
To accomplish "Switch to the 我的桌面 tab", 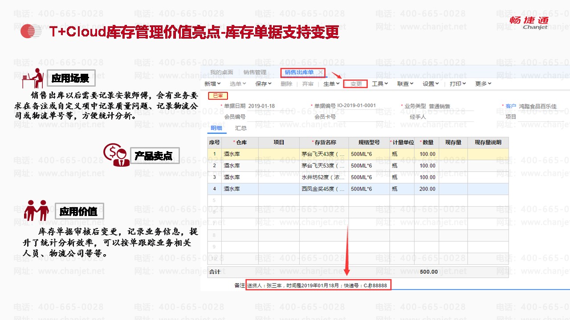I will [x=221, y=72].
